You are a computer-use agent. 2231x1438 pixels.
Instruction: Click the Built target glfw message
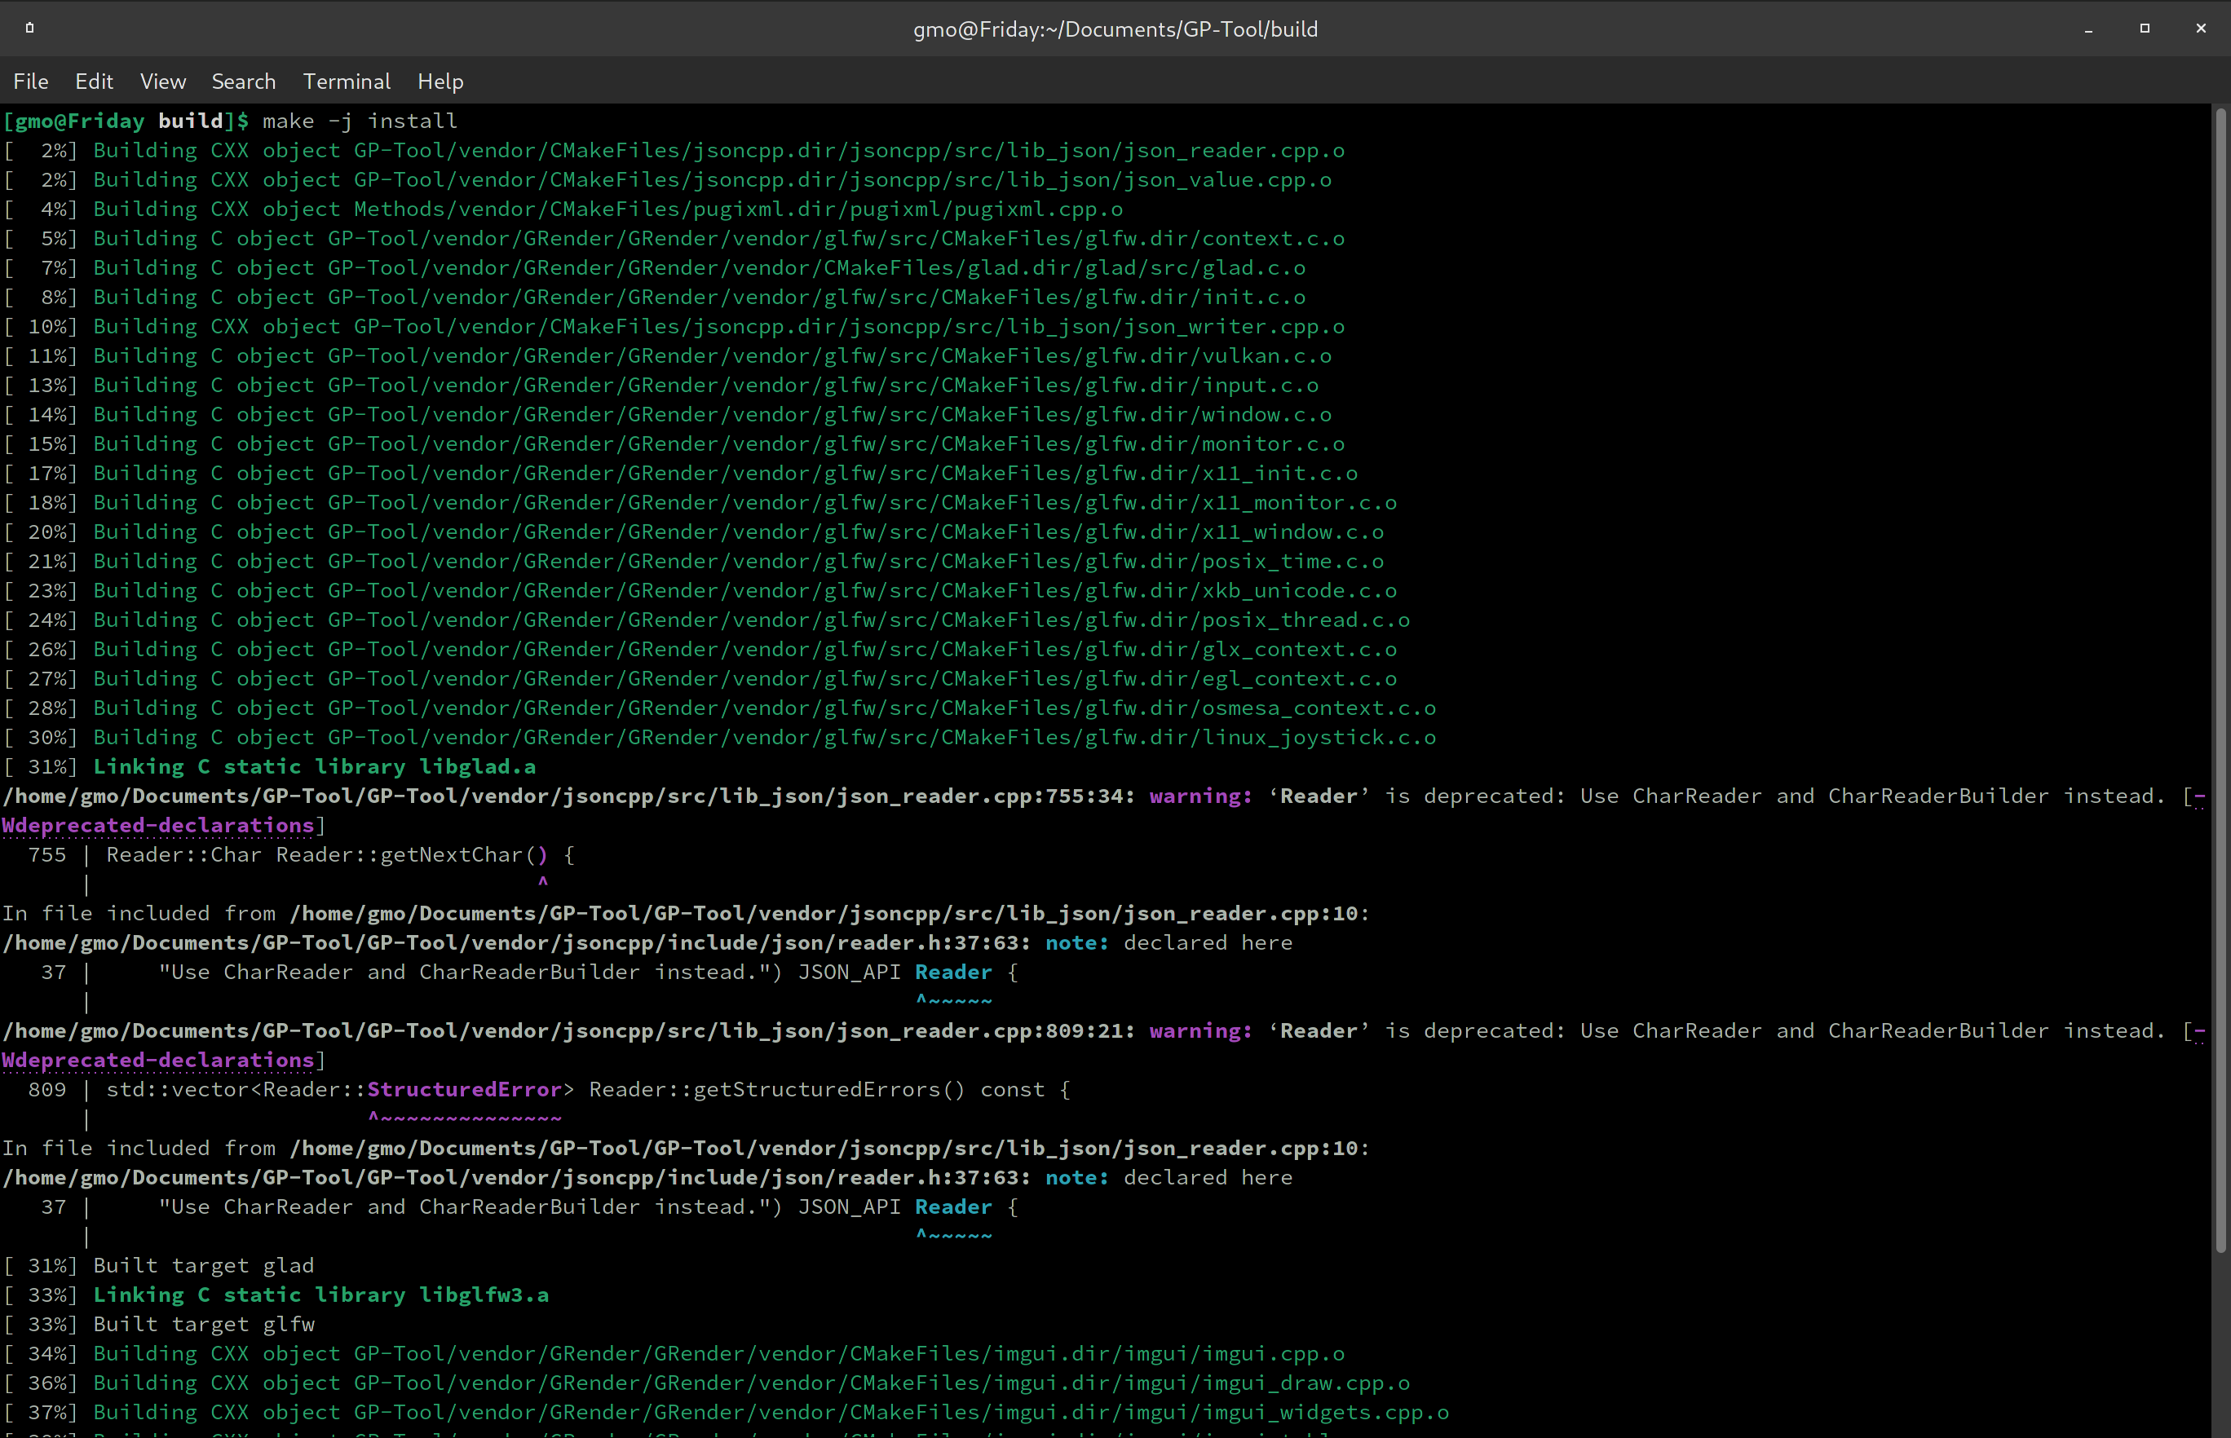[x=204, y=1323]
